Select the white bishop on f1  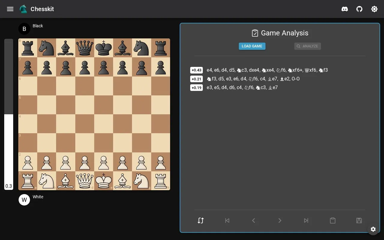pyautogui.click(x=122, y=181)
